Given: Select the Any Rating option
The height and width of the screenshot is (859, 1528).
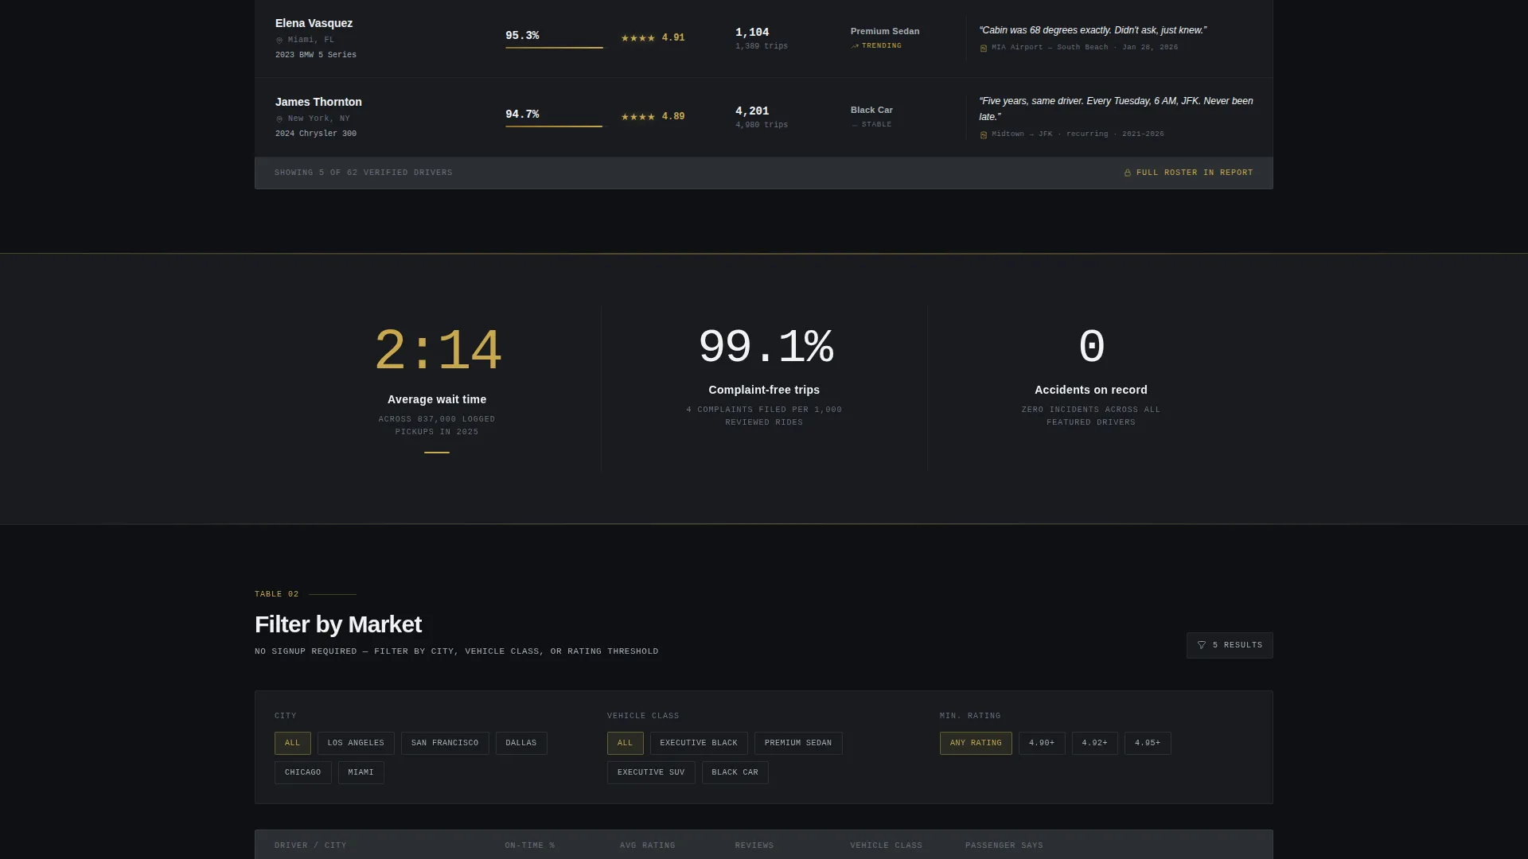Looking at the screenshot, I should [976, 744].
